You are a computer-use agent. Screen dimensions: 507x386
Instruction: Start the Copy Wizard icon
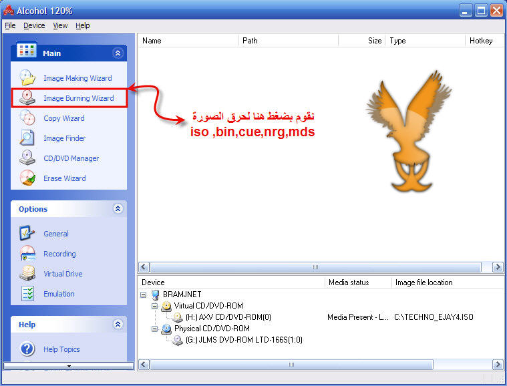27,118
